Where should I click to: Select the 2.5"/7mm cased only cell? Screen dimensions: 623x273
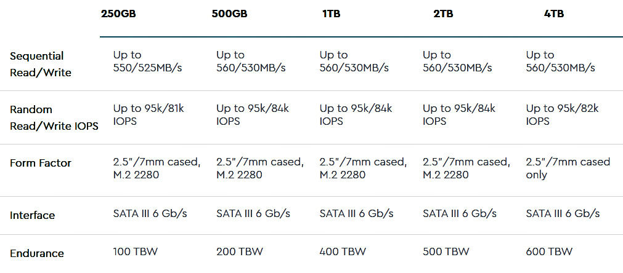click(568, 168)
